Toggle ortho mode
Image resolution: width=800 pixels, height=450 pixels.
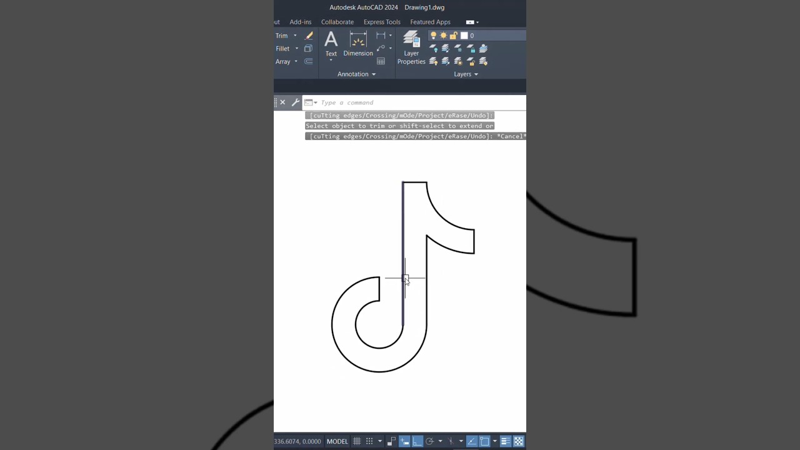[417, 441]
